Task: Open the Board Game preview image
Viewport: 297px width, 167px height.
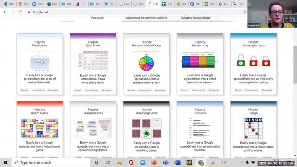Action: 39,128
